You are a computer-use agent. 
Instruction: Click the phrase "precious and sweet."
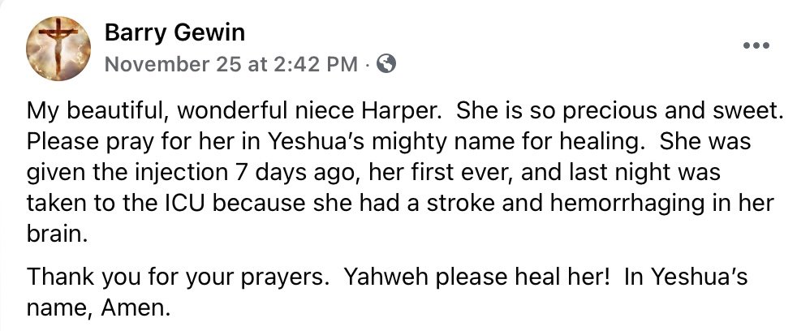tap(662, 113)
